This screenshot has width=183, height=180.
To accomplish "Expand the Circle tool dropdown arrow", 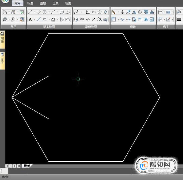I will (x=49, y=12).
